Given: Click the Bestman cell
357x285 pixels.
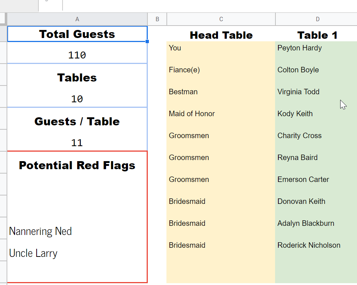Looking at the screenshot, I should (221, 92).
